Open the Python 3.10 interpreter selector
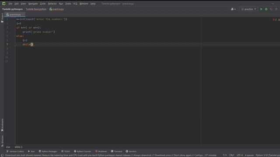The width and height of the screenshot is (280, 157). pyautogui.click(x=268, y=155)
